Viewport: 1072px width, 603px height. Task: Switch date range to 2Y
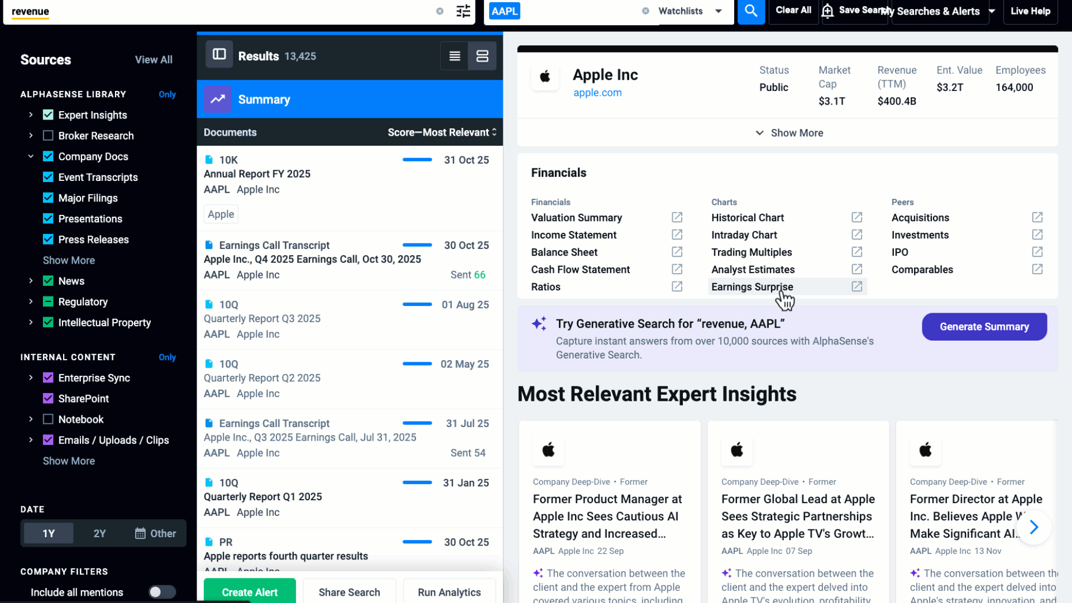click(x=99, y=533)
